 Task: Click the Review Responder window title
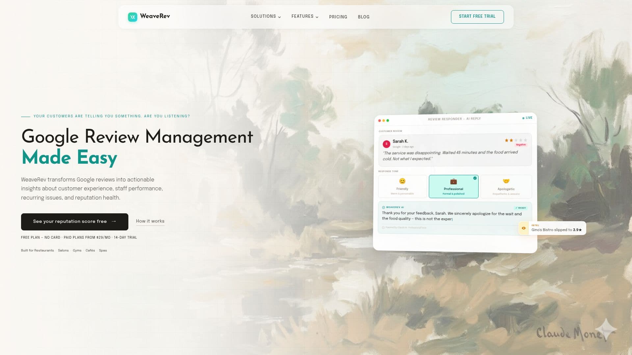point(454,119)
